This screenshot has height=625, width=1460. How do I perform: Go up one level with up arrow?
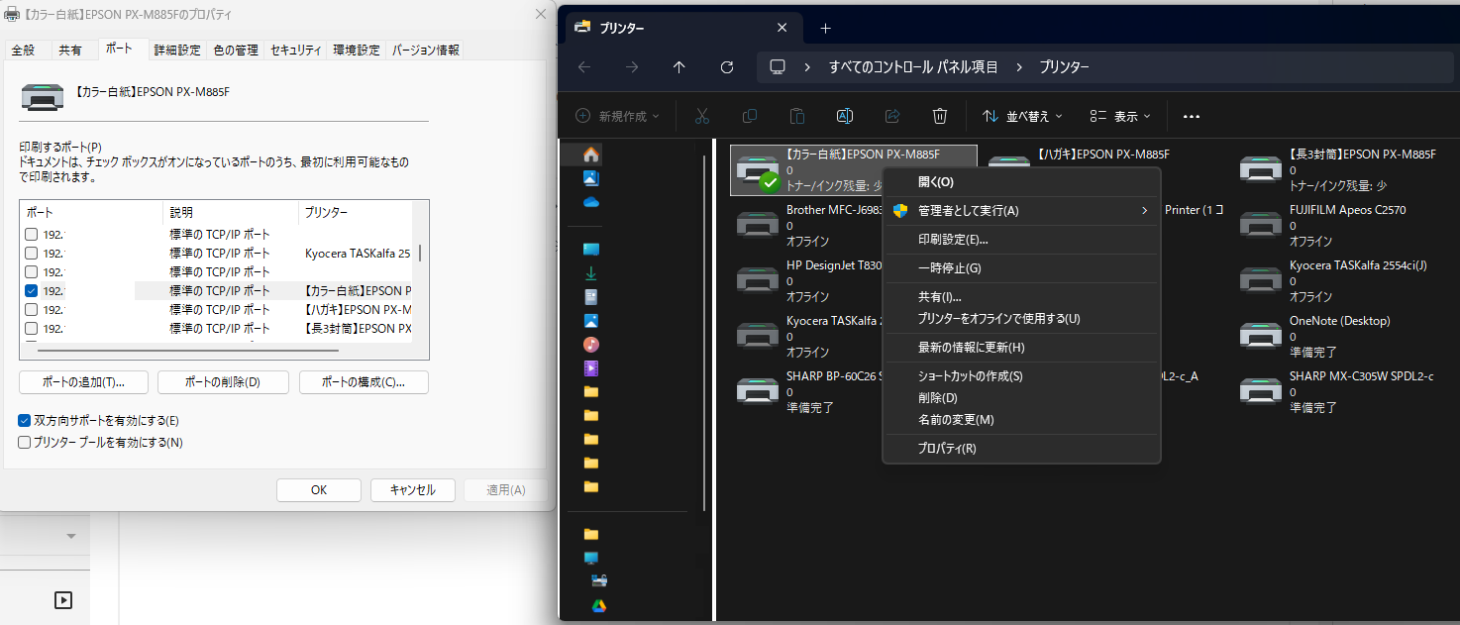(x=678, y=66)
